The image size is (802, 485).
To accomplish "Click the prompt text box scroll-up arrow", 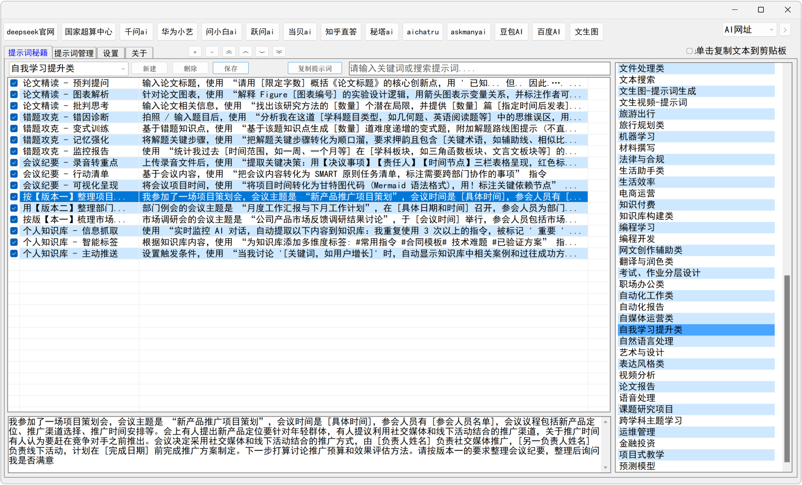I will (x=605, y=422).
